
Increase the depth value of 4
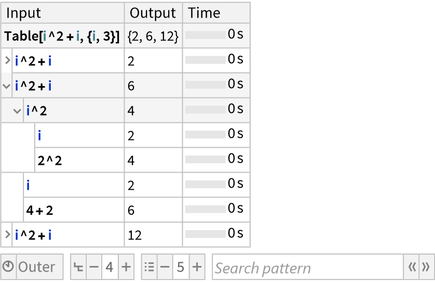[126, 267]
